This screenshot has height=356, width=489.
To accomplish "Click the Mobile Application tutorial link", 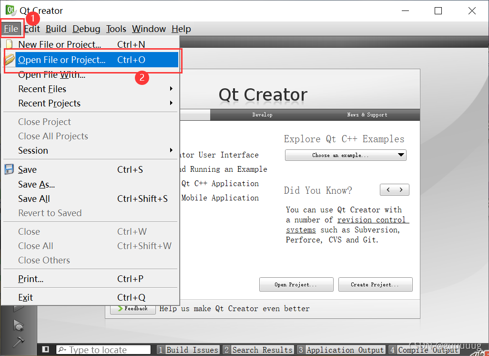I will coord(220,198).
